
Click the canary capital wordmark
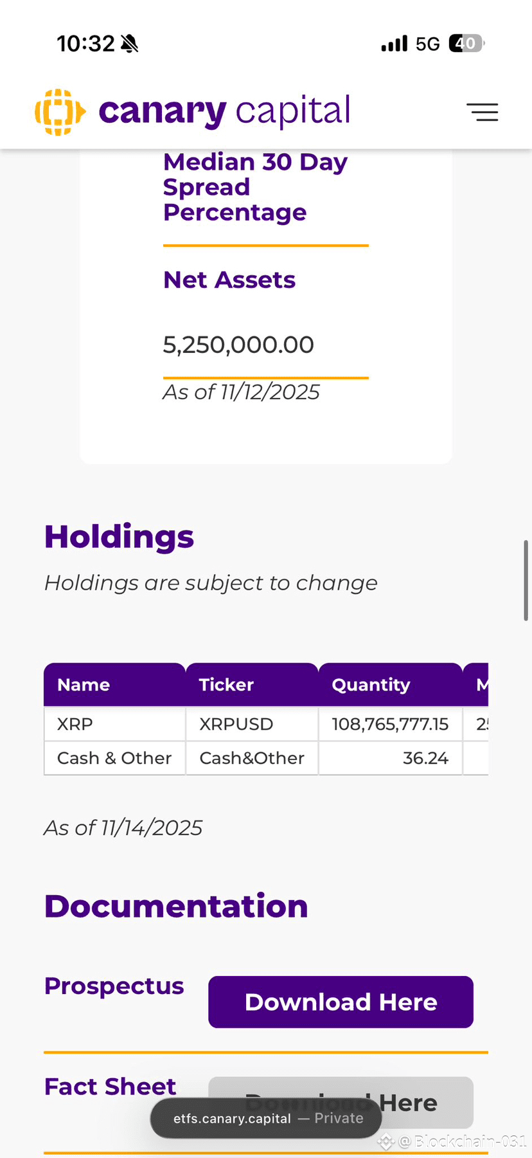[x=224, y=111]
